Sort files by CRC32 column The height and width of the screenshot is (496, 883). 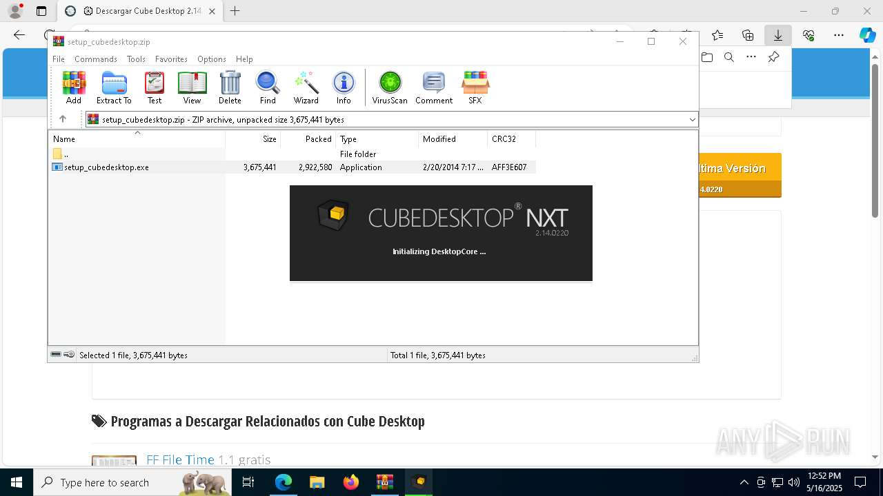point(512,138)
